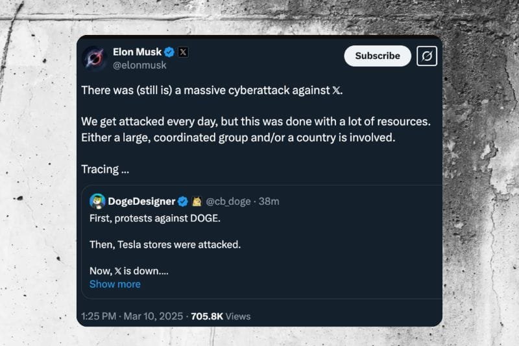Viewport: 519px width, 346px height.
Task: Open the quoted post about Tesla stores attacked
Action: click(x=259, y=245)
